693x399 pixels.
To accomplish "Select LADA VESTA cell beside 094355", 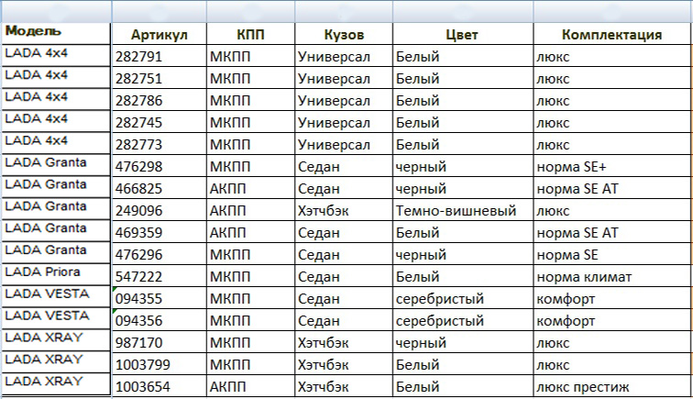I will click(56, 296).
